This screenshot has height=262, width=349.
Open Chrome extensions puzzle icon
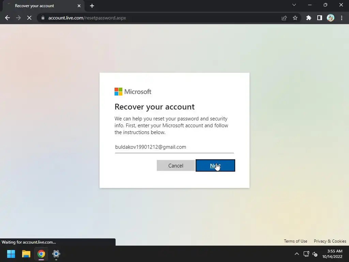click(x=309, y=18)
